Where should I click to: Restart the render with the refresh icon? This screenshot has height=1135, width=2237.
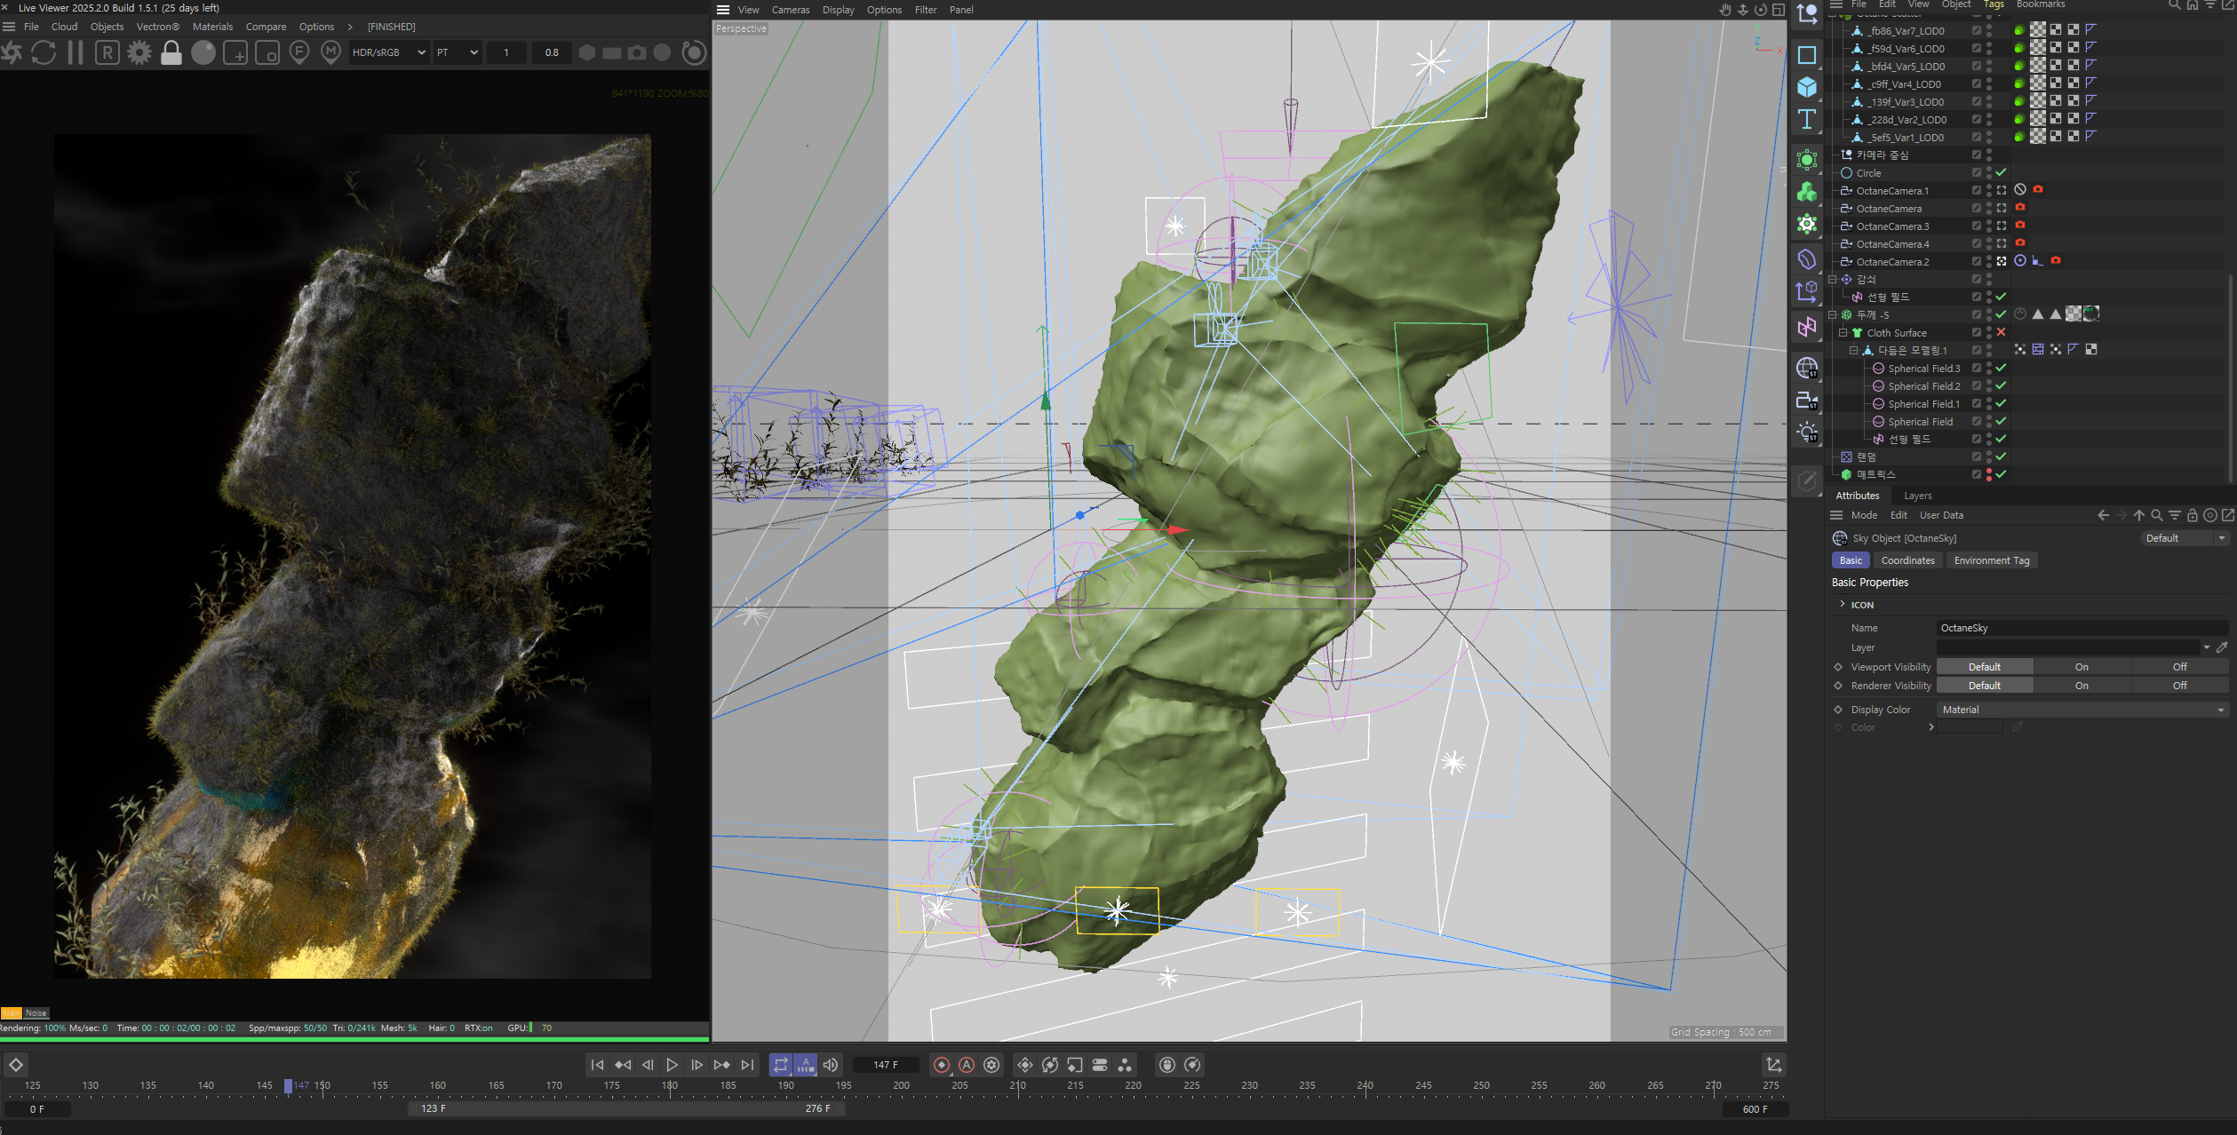44,52
